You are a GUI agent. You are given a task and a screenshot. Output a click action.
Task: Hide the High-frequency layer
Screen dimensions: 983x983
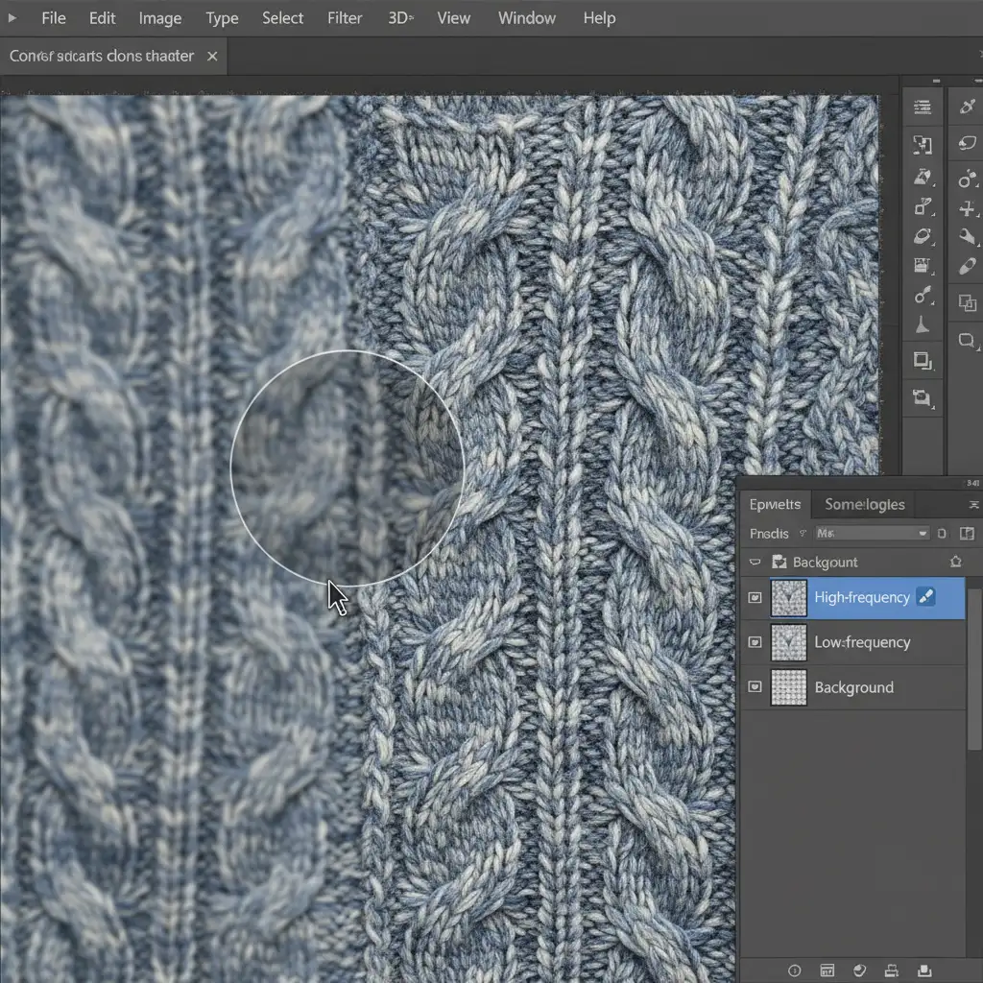pyautogui.click(x=755, y=597)
